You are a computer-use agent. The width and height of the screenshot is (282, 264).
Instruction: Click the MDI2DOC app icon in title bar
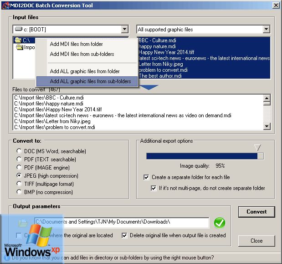click(x=5, y=5)
